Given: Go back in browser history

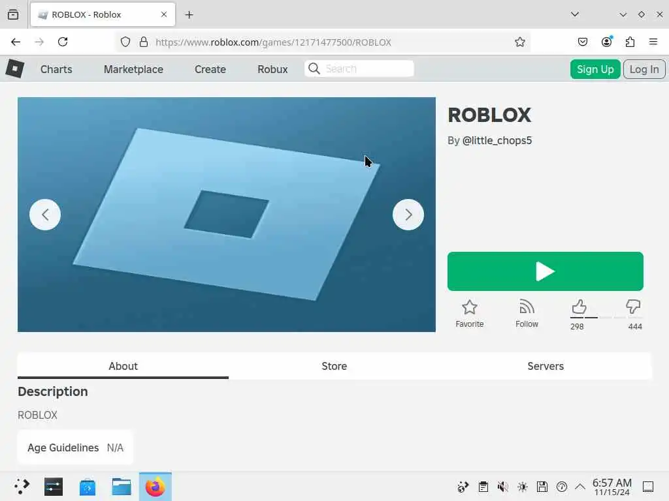Looking at the screenshot, I should coord(16,42).
